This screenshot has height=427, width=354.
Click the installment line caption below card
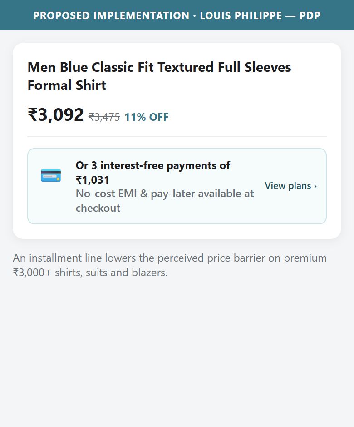pos(170,265)
